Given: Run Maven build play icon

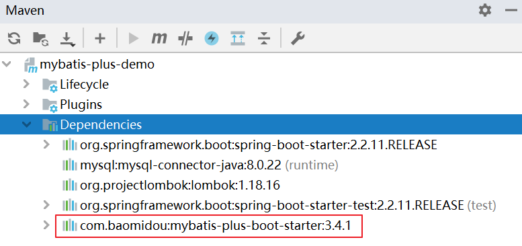Looking at the screenshot, I should click(134, 38).
